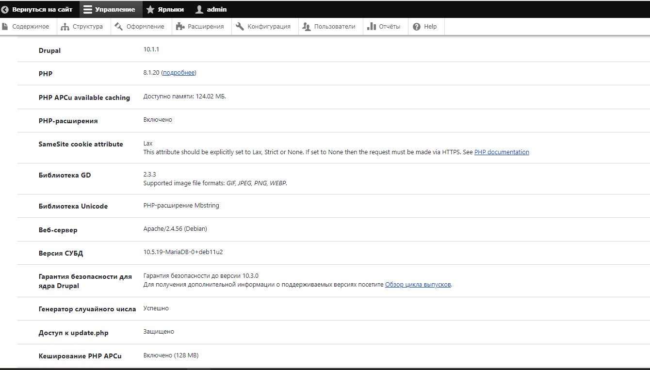Click the Веб-сервер label
This screenshot has width=650, height=370.
[x=58, y=230]
